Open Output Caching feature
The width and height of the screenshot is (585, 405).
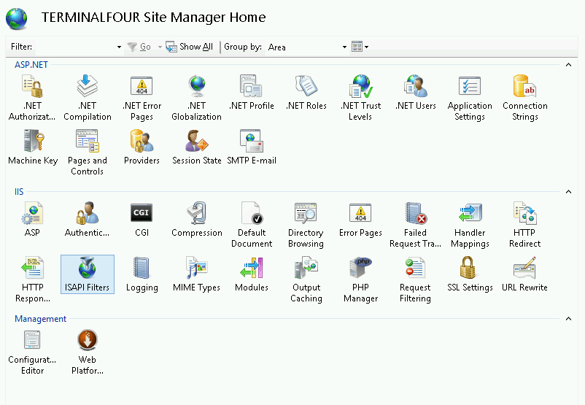(306, 279)
